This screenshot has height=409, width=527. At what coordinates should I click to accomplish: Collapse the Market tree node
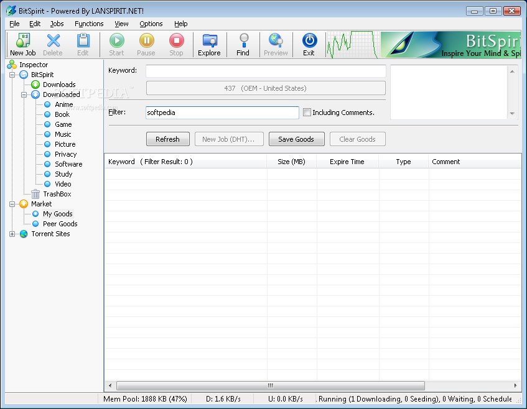pyautogui.click(x=12, y=204)
